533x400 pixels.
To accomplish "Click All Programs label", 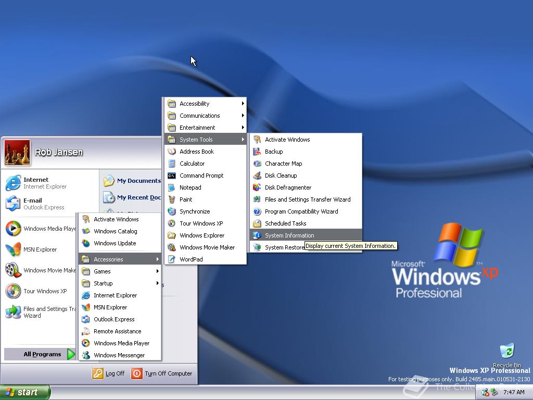I will pos(42,354).
